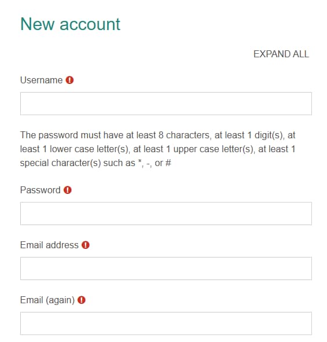Click the Email (again) field label
This screenshot has width=327, height=342.
click(x=47, y=300)
